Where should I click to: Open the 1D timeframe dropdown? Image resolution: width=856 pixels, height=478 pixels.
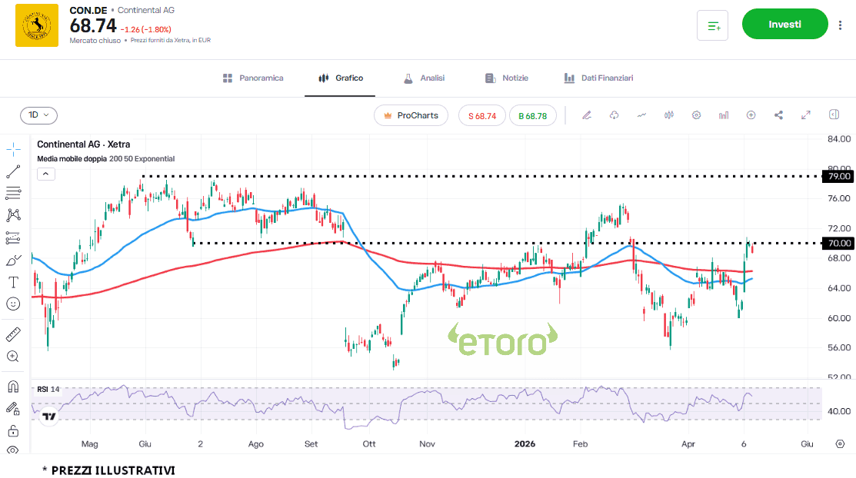pyautogui.click(x=38, y=115)
